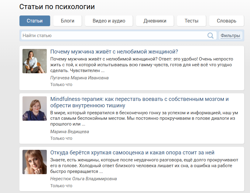Click the excerpt starting 'Знаете, есть женщины'
The height and width of the screenshot is (193, 250).
[144, 166]
